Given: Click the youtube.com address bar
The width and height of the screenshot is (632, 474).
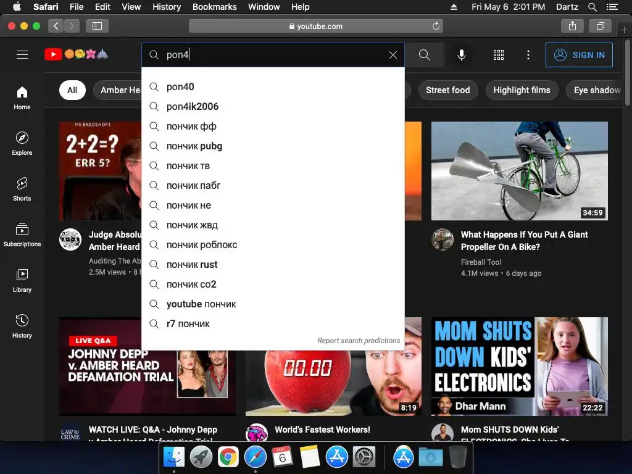Looking at the screenshot, I should pos(315,26).
